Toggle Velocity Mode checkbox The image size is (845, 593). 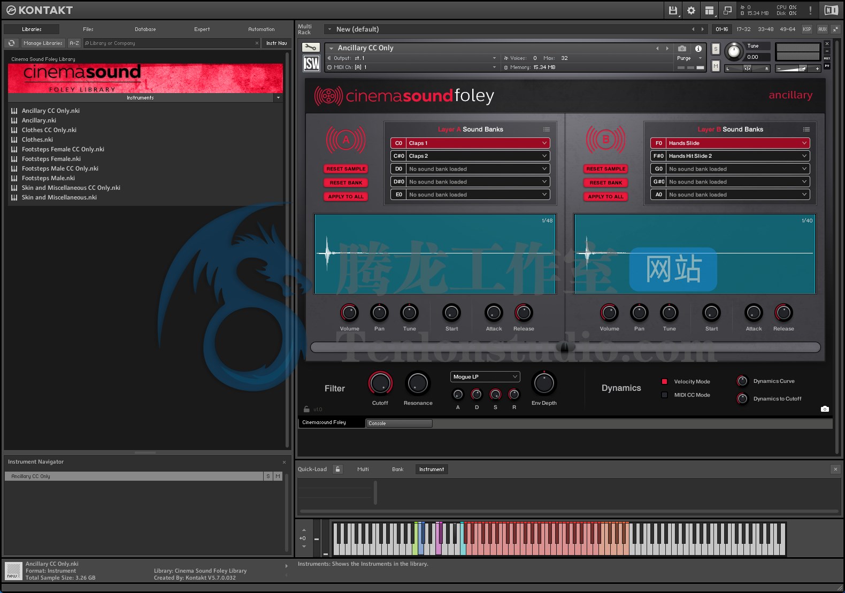click(x=664, y=382)
